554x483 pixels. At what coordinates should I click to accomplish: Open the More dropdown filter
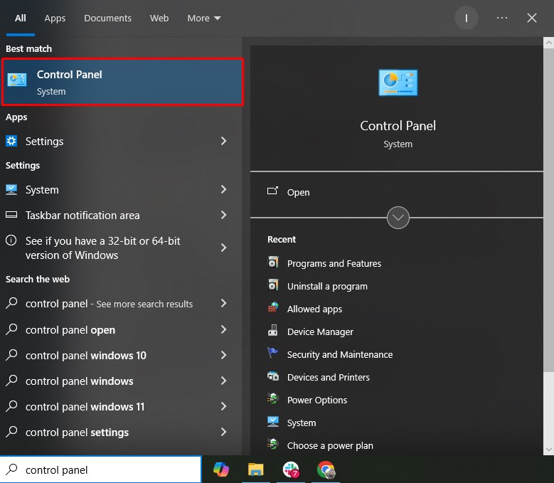(x=204, y=18)
